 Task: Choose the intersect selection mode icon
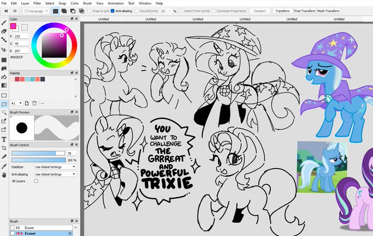(x=82, y=11)
